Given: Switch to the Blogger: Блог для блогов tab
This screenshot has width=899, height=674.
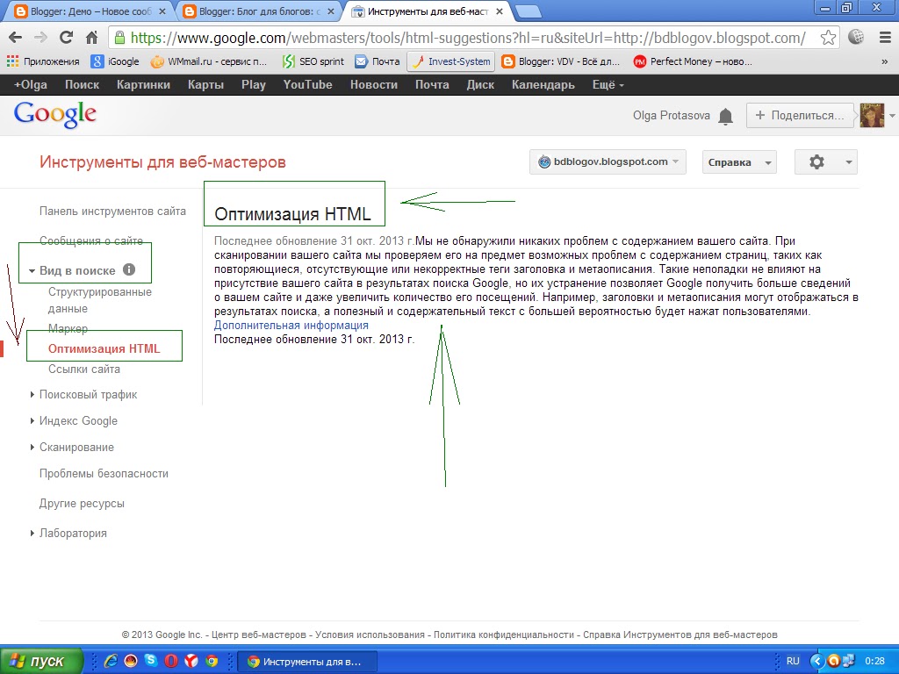Looking at the screenshot, I should (x=258, y=11).
